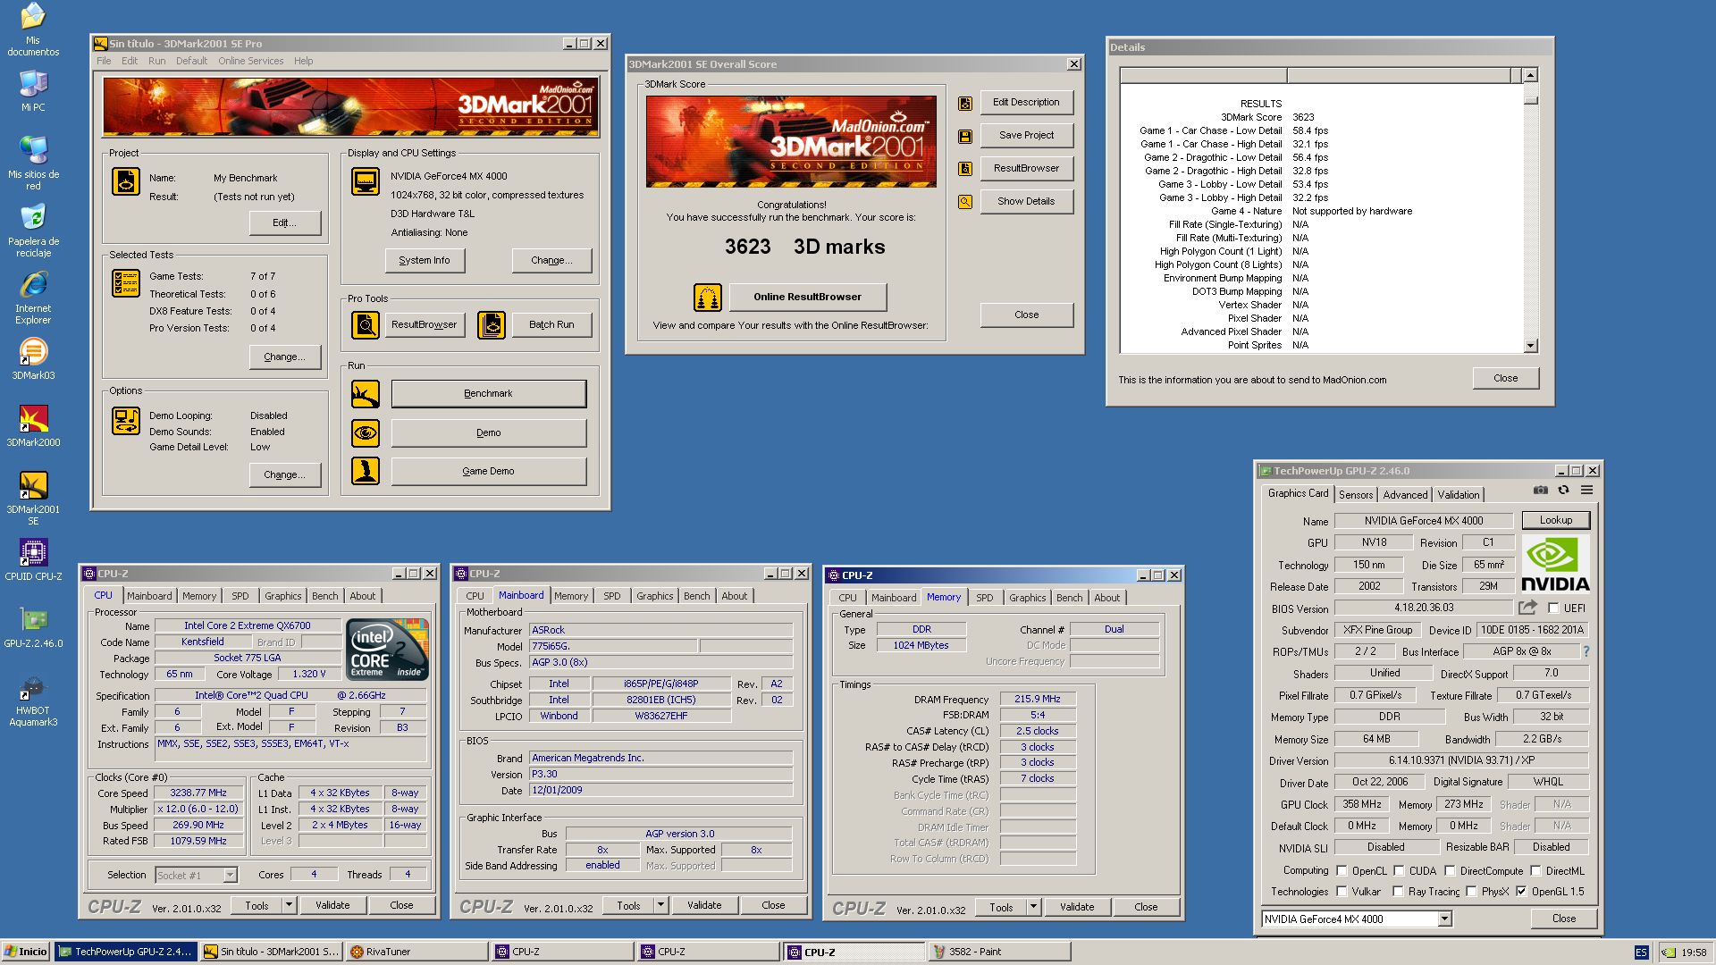The image size is (1716, 965).
Task: Open Mi PC desktop icon
Action: click(x=33, y=90)
